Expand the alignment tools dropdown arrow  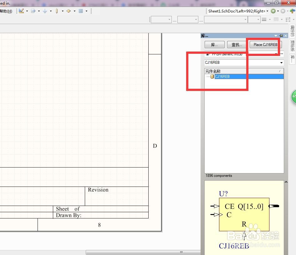39,11
